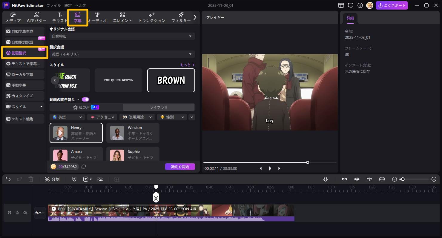This screenshot has height=238, width=442.
Task: Click the undo arrow icon
Action: 8,179
